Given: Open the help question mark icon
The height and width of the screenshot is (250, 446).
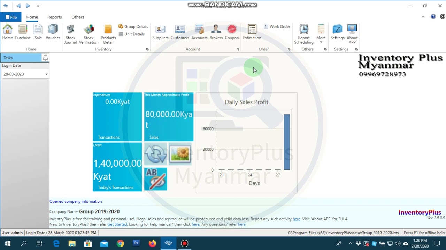Looking at the screenshot, I should pyautogui.click(x=433, y=16).
